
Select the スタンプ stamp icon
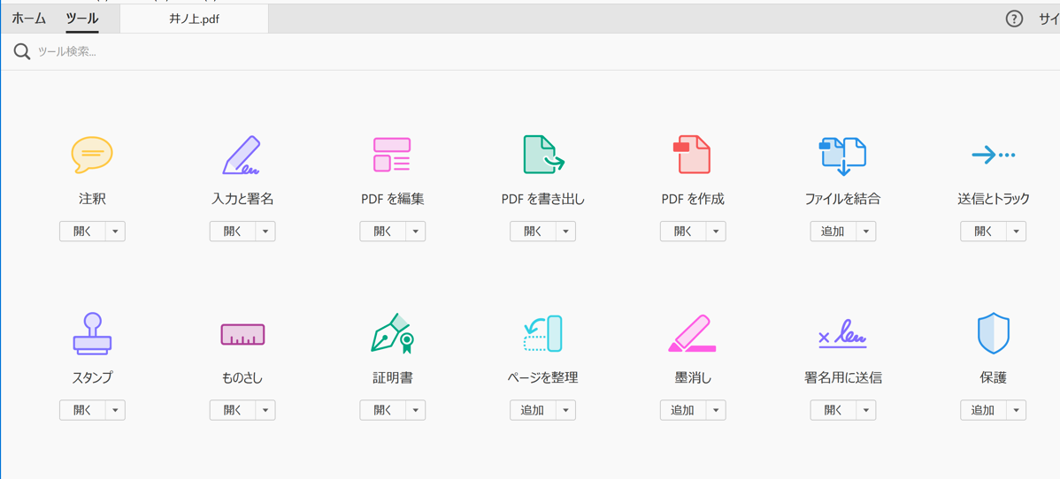click(92, 333)
